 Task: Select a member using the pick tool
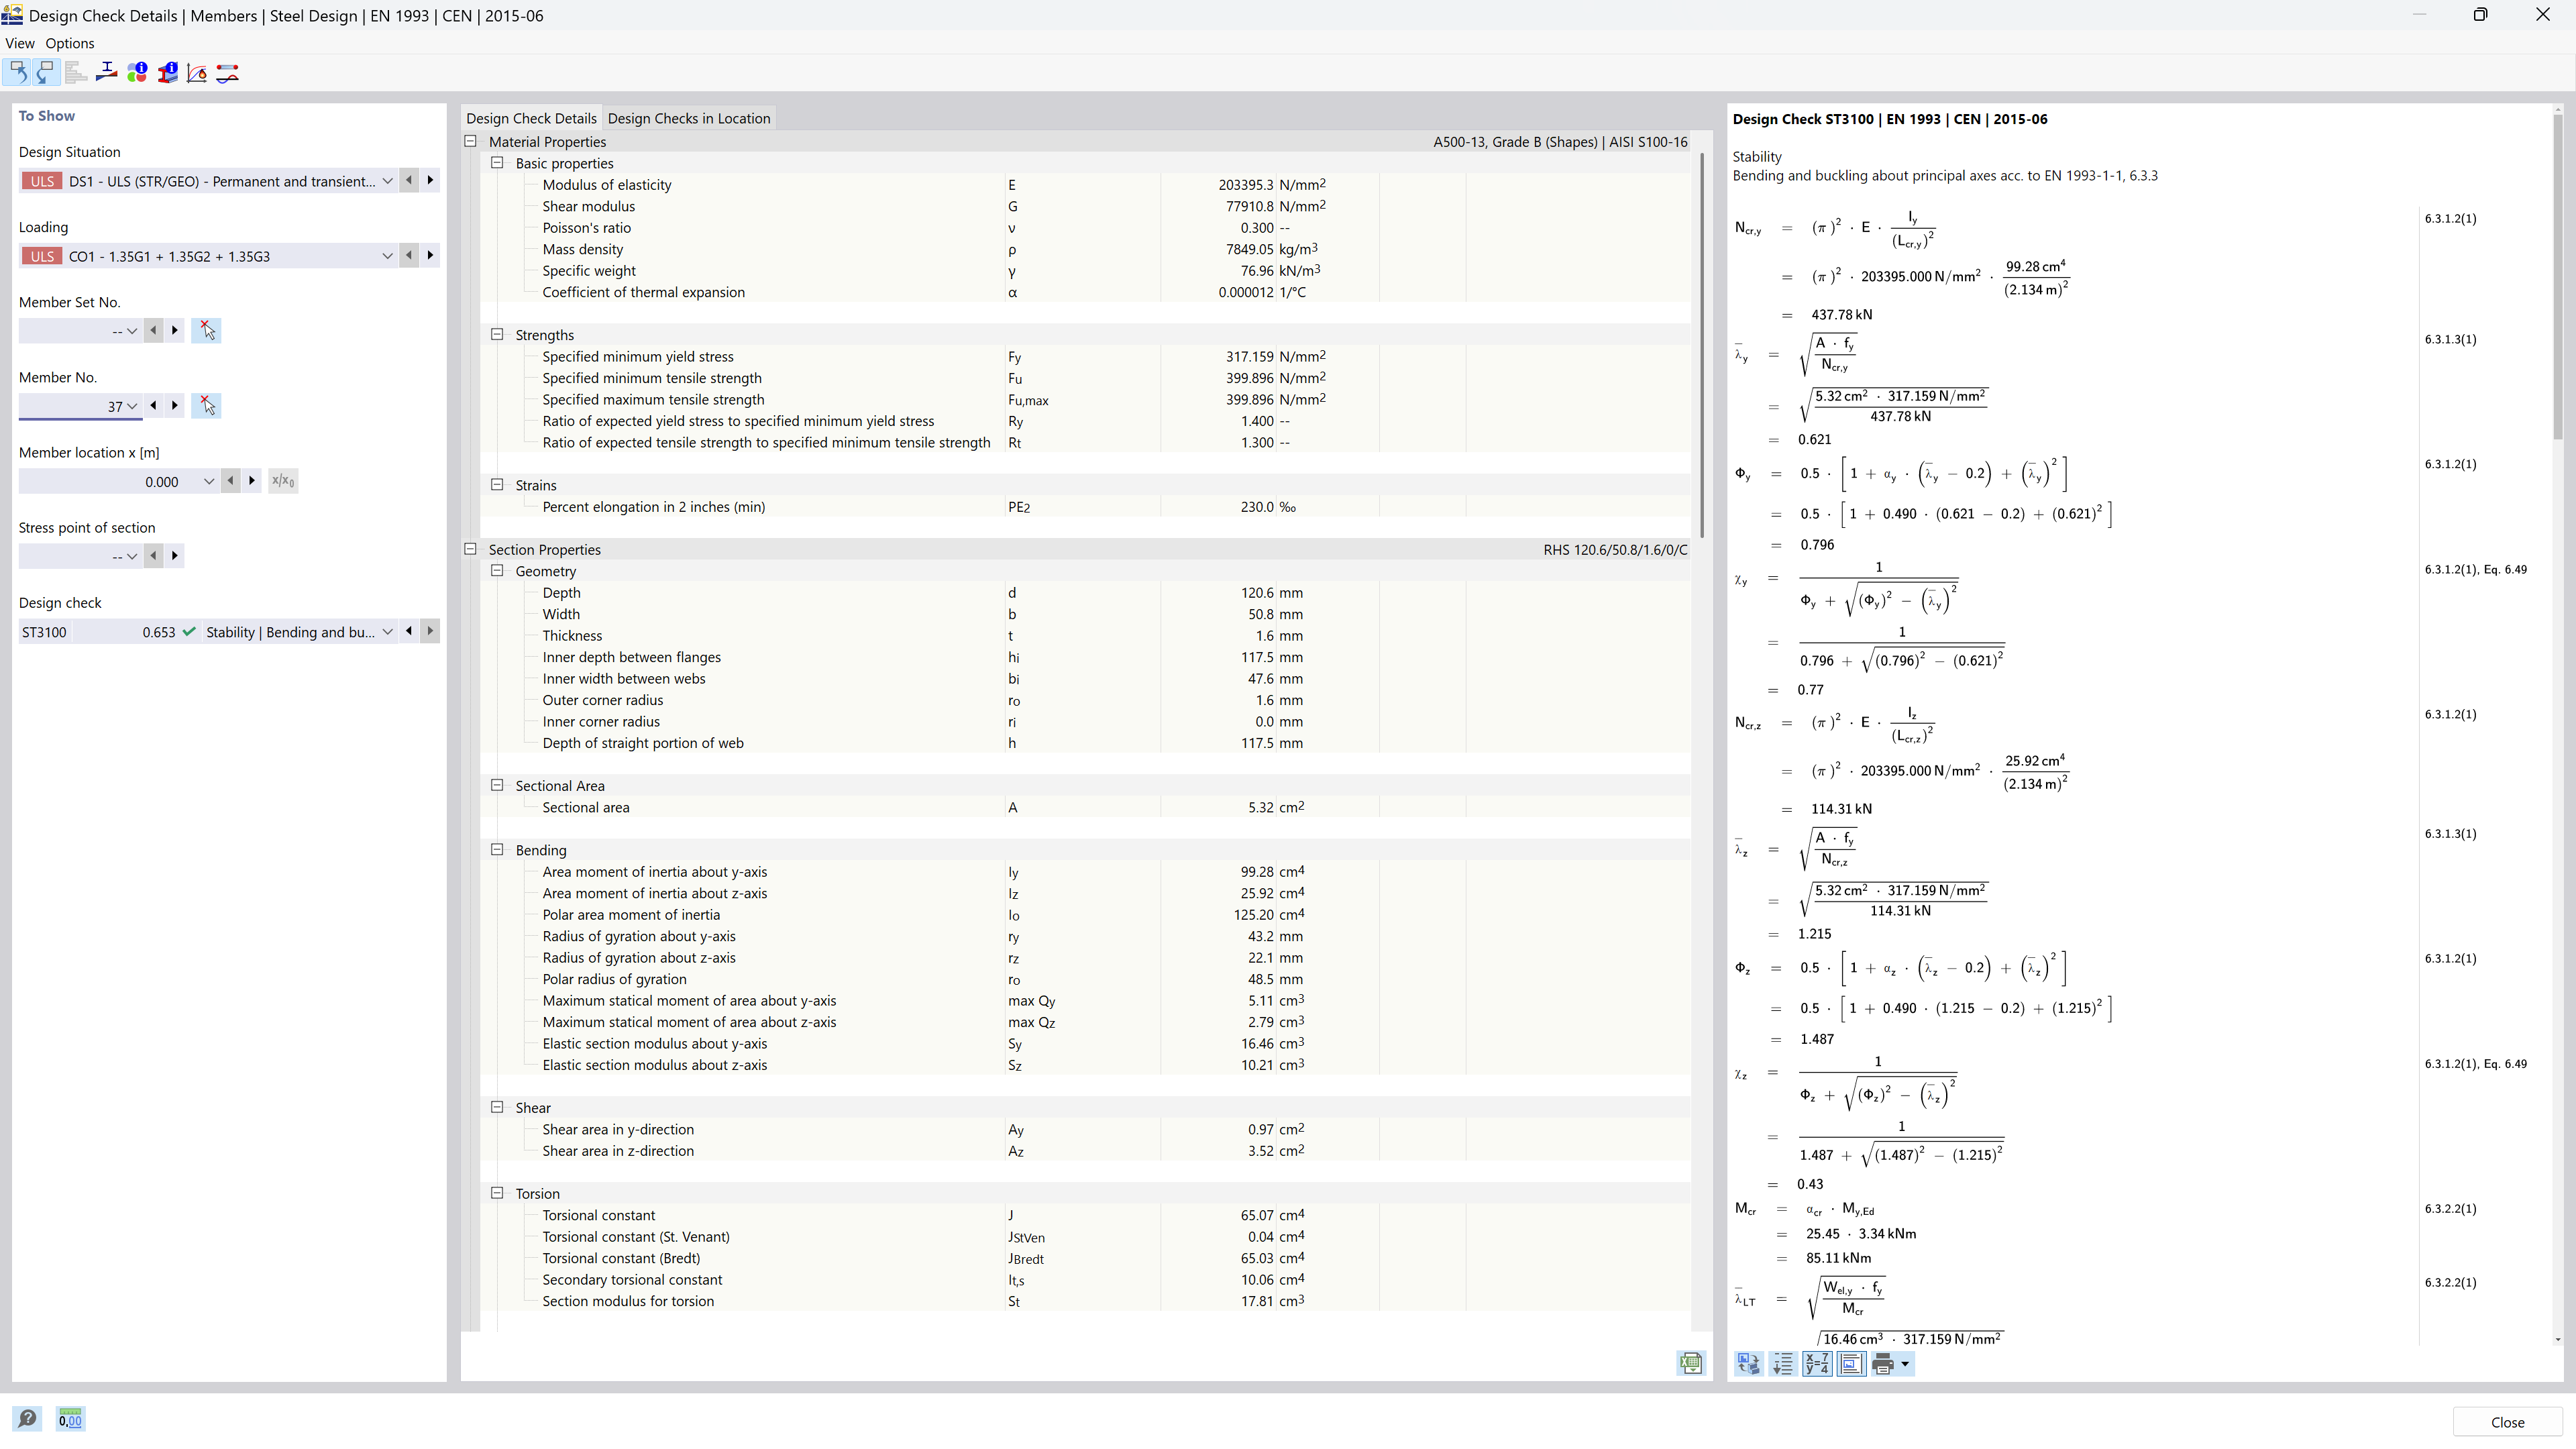click(207, 405)
